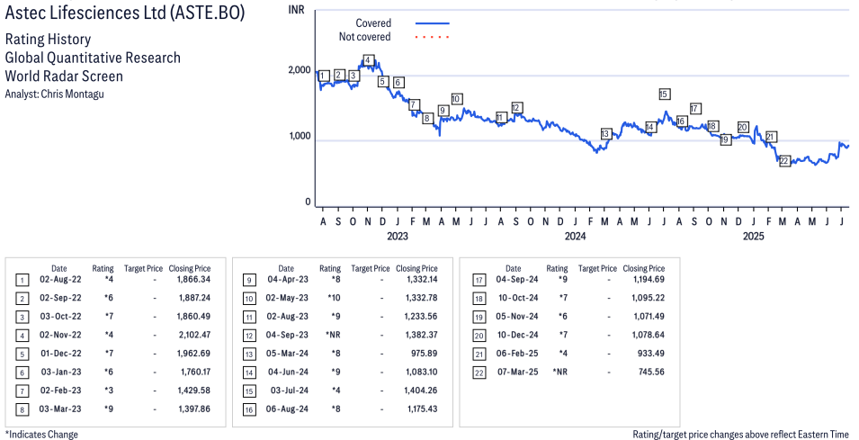Click the closing price '1,866.34'
The width and height of the screenshot is (859, 440).
193,280
